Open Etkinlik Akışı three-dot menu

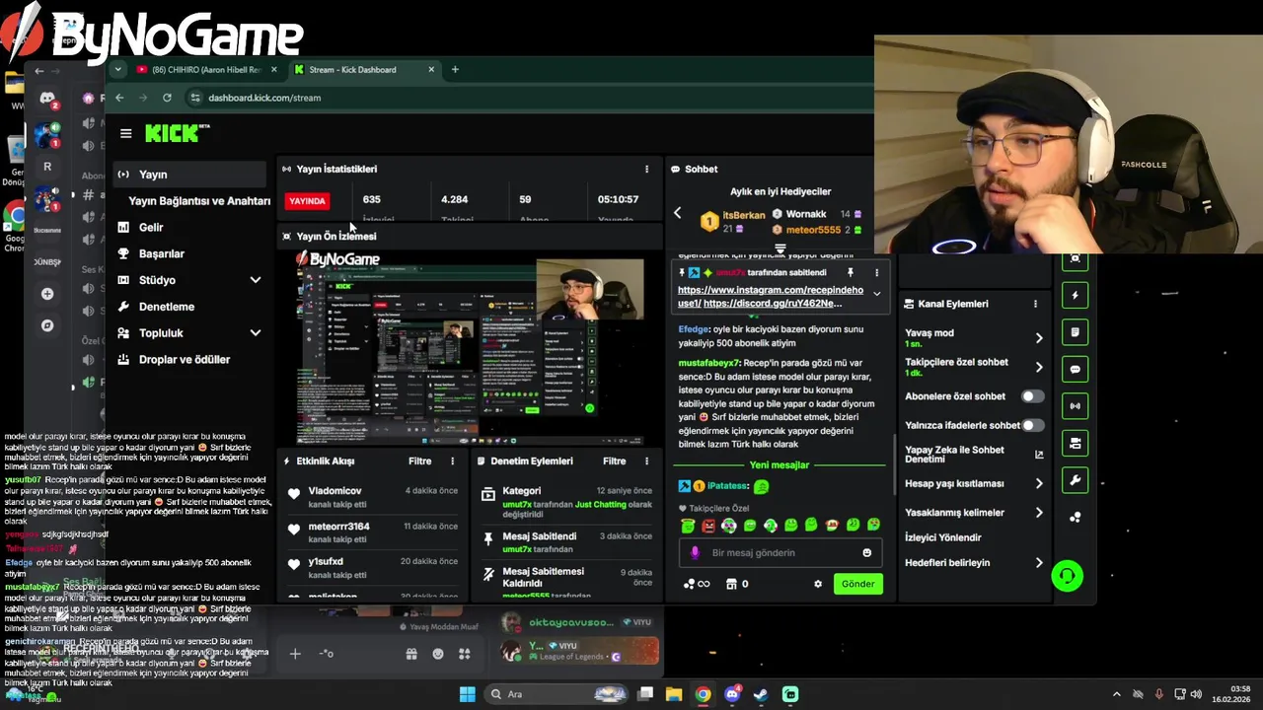(453, 461)
